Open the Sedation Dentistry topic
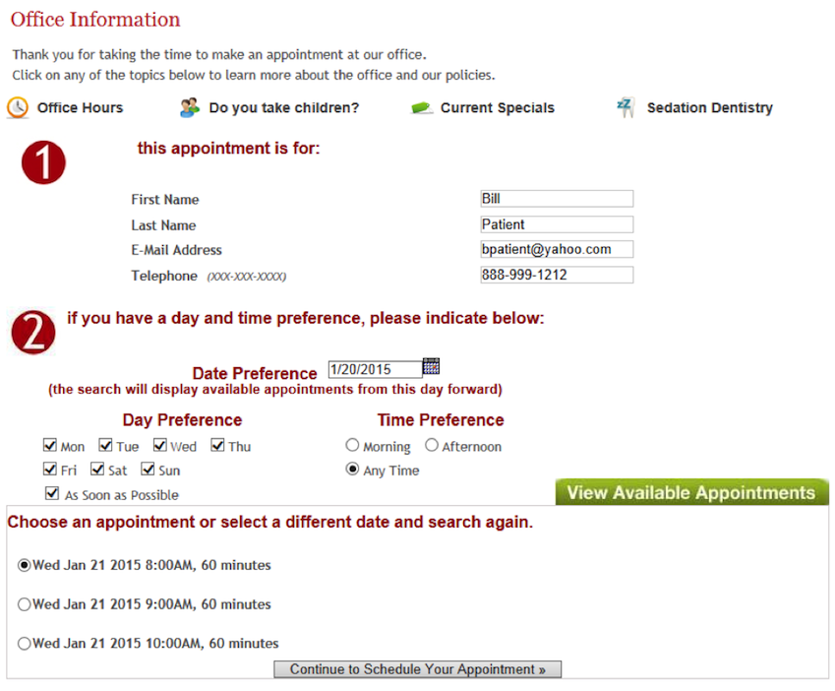 click(x=709, y=108)
